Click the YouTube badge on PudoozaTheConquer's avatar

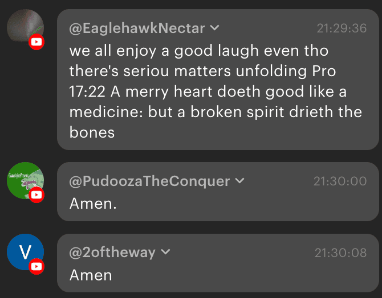pos(36,195)
